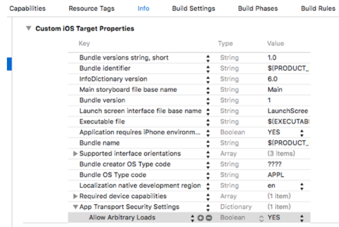
Task: Collapse the Custom iOS Target Properties section
Action: (x=28, y=29)
